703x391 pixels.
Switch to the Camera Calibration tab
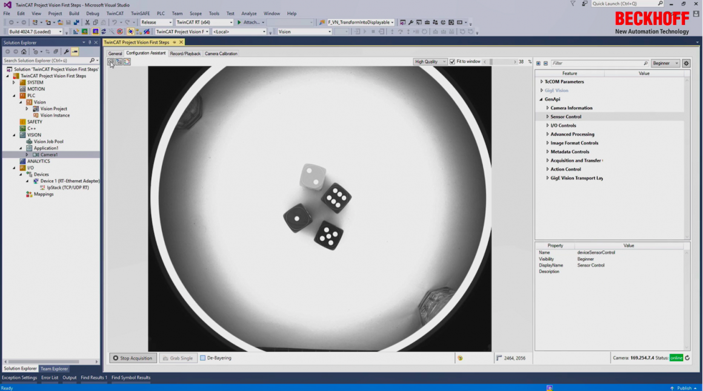(x=221, y=53)
